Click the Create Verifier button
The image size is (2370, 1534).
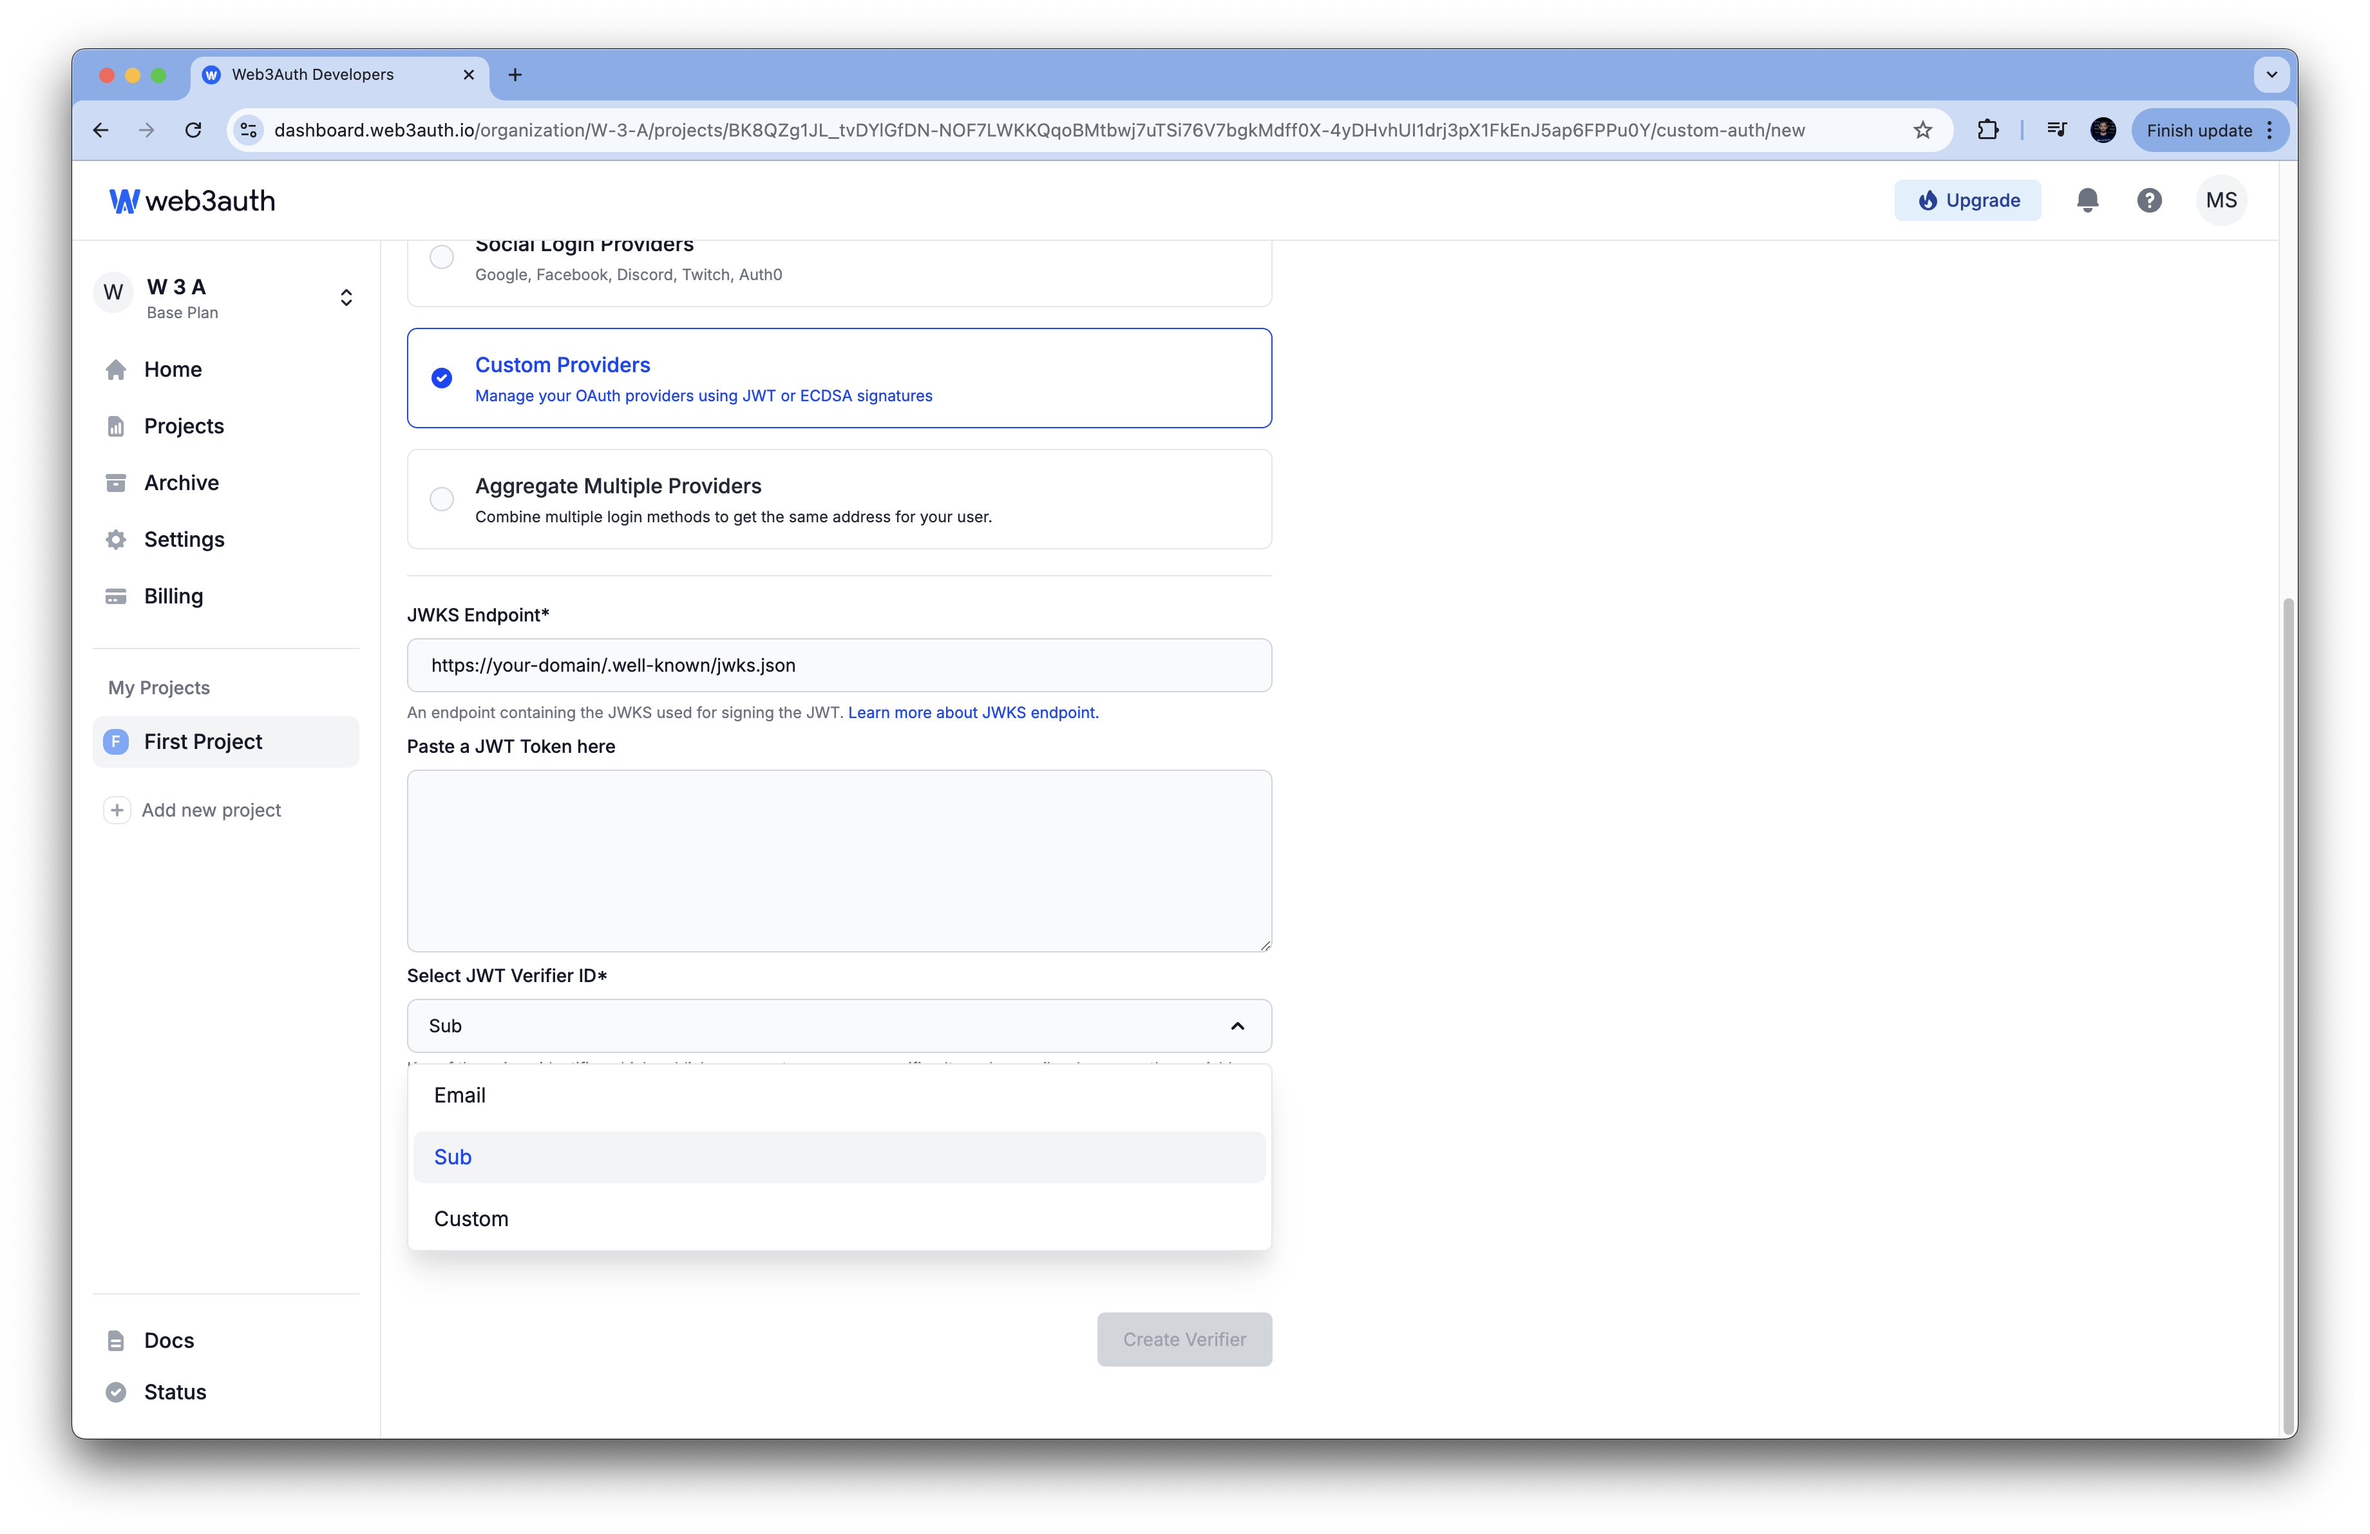pyautogui.click(x=1184, y=1340)
